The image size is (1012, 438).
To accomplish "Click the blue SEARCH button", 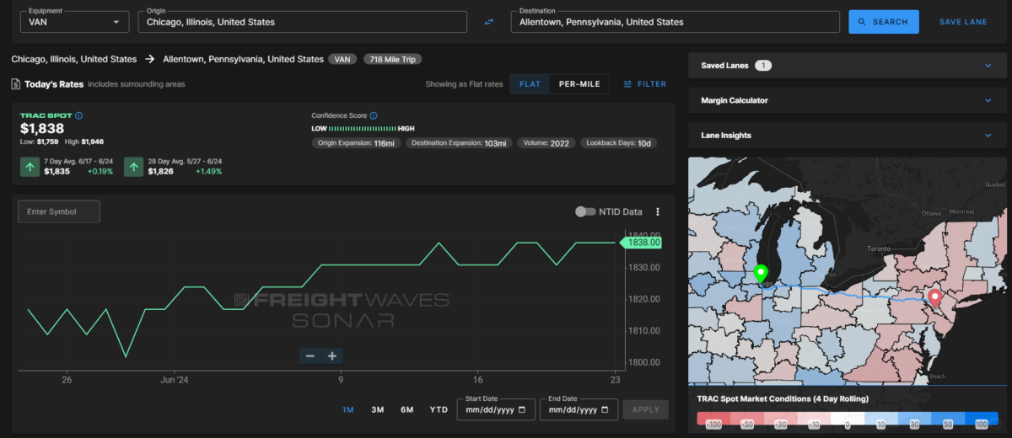I will pos(884,22).
